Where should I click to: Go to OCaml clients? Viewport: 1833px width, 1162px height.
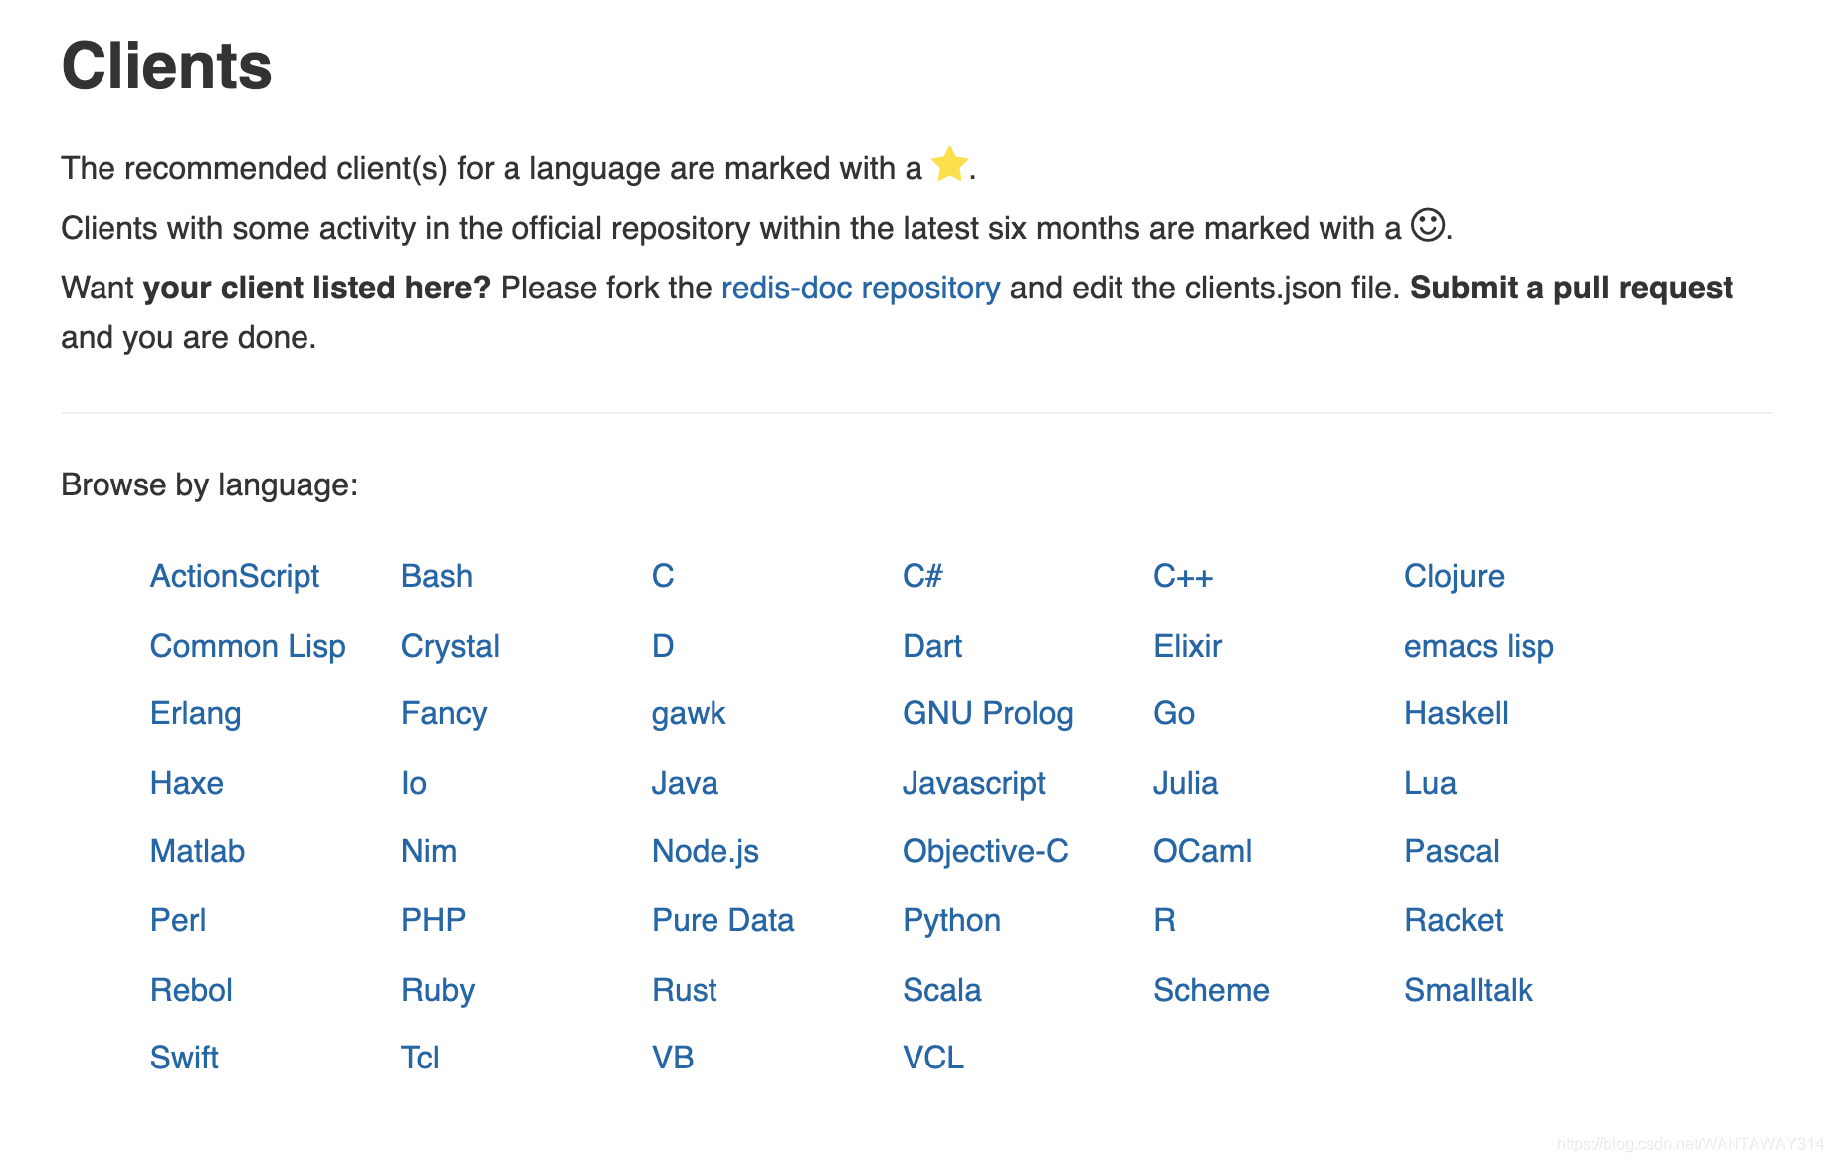tap(1202, 851)
